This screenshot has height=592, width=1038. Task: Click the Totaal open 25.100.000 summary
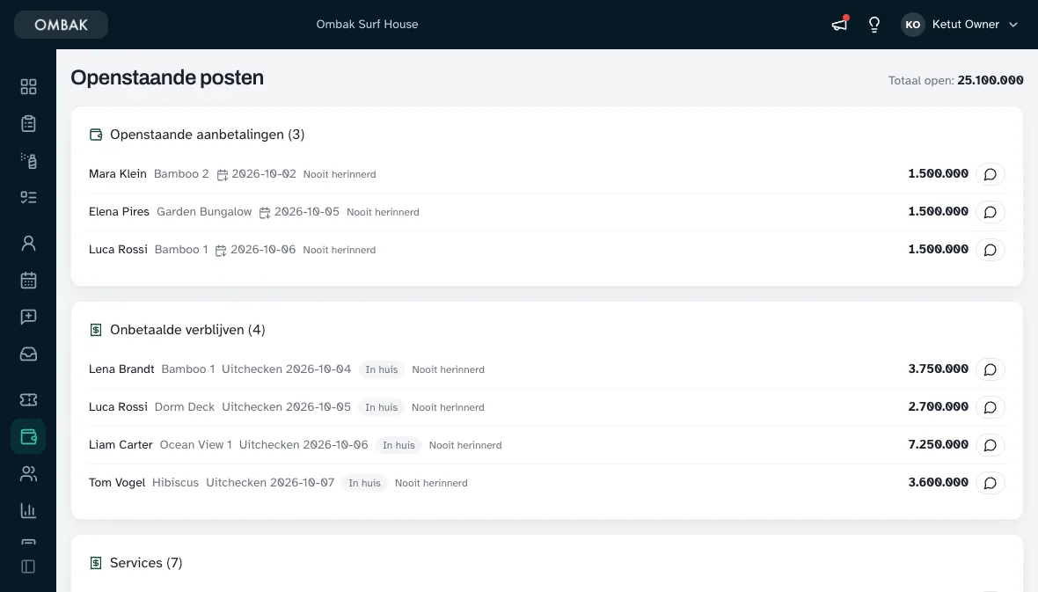click(956, 80)
